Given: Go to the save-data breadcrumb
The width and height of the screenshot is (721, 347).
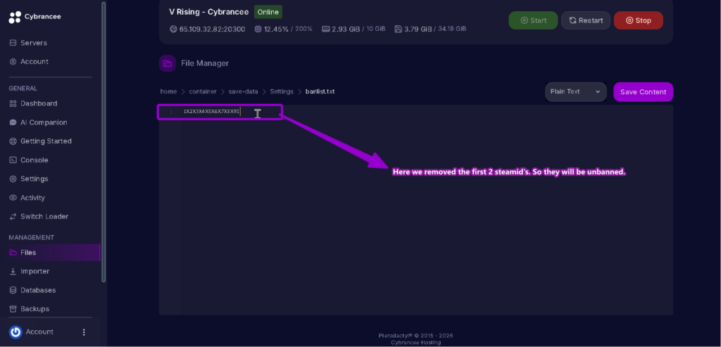Looking at the screenshot, I should (x=243, y=91).
